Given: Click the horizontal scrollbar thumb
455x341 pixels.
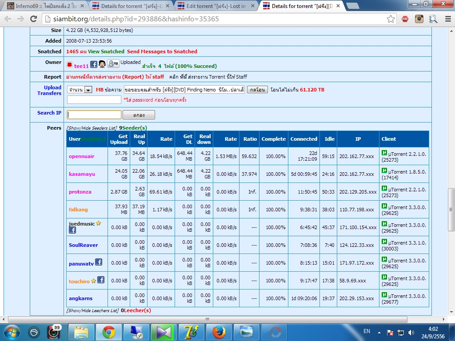Looking at the screenshot, I should pyautogui.click(x=208, y=319).
